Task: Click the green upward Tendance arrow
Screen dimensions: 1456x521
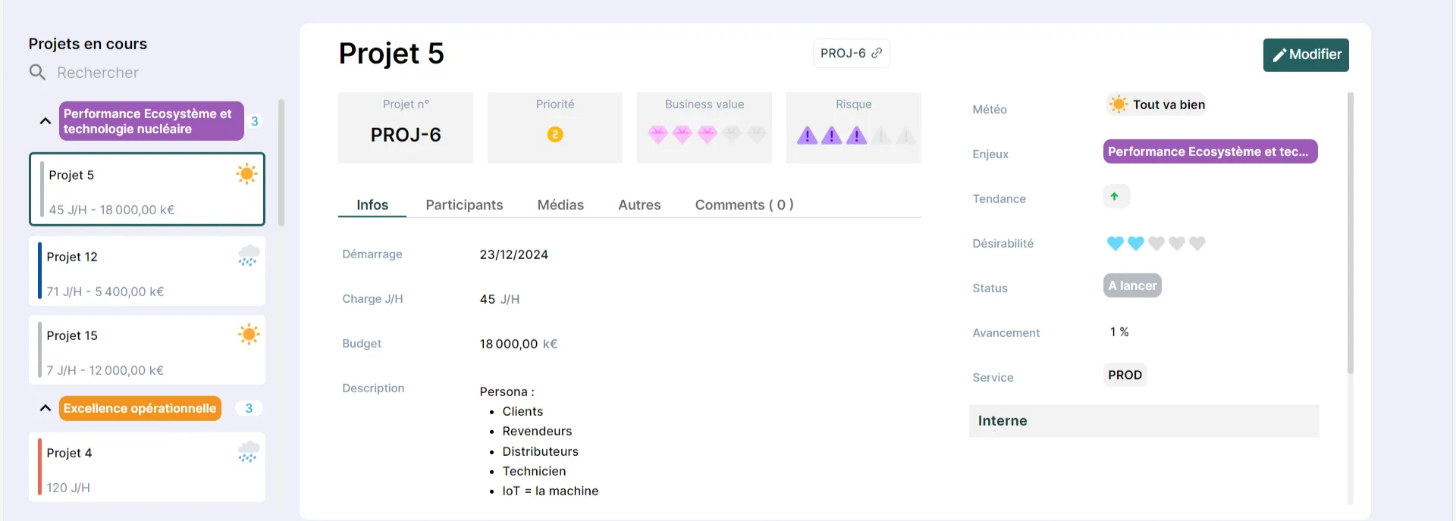Action: click(1115, 197)
